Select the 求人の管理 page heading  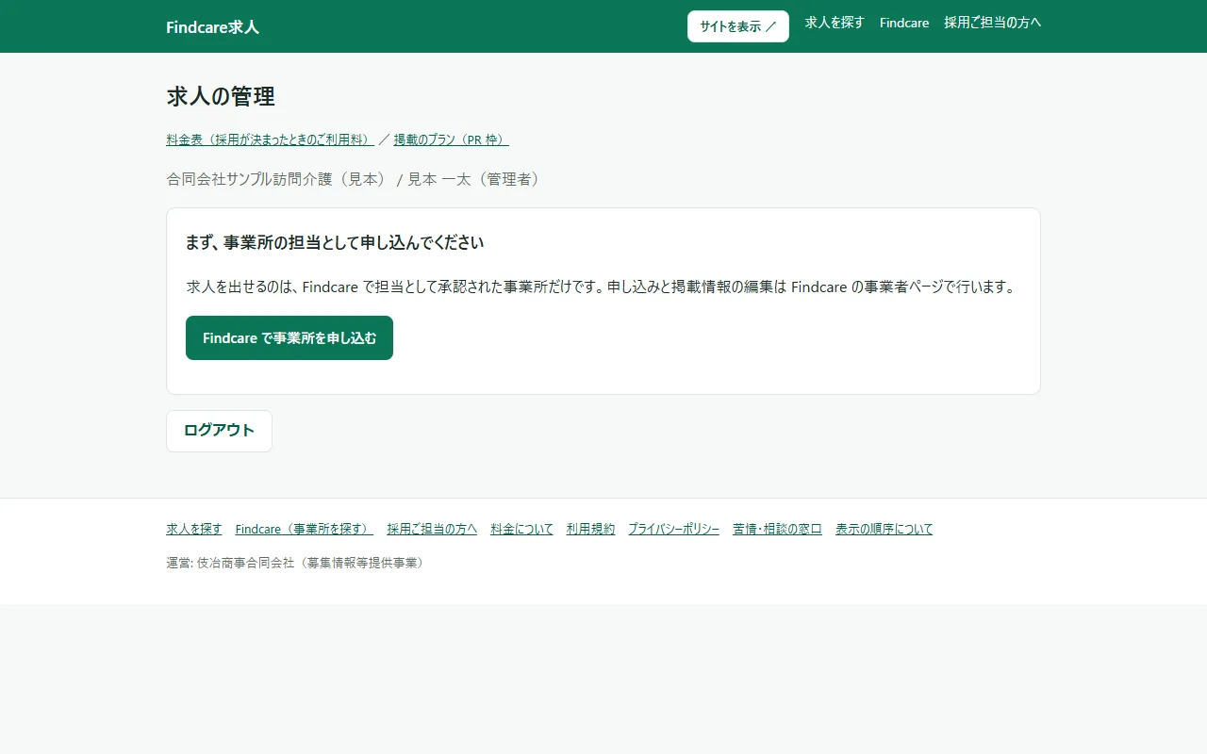221,96
